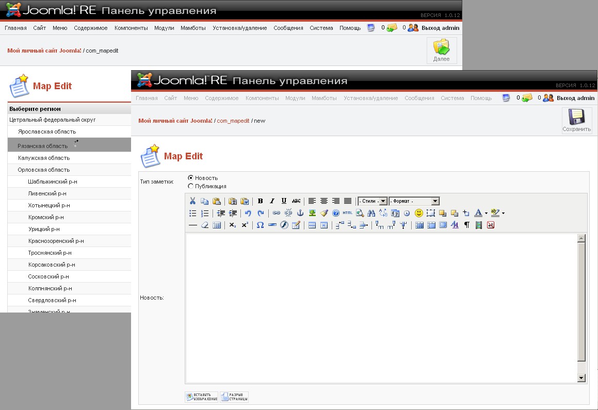Open com_mapedit breadcrumb link in front window

pyautogui.click(x=233, y=121)
